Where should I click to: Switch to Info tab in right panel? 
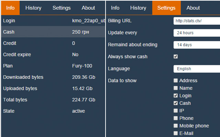coord(115,8)
